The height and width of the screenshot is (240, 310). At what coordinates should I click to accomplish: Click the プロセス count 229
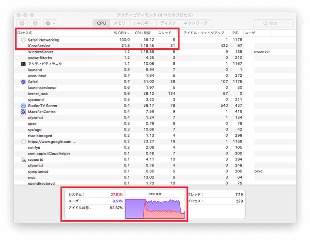point(239,201)
